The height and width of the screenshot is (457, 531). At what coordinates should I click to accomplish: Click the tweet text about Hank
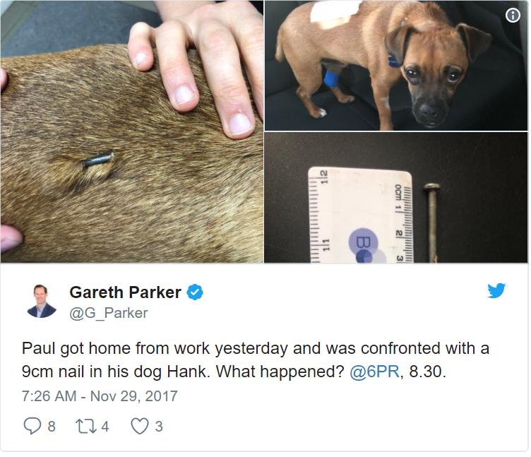tap(256, 360)
